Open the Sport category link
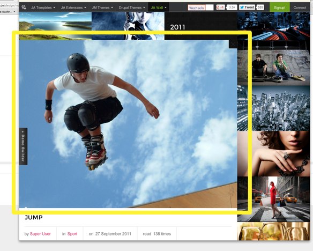313x251 pixels. (72, 234)
